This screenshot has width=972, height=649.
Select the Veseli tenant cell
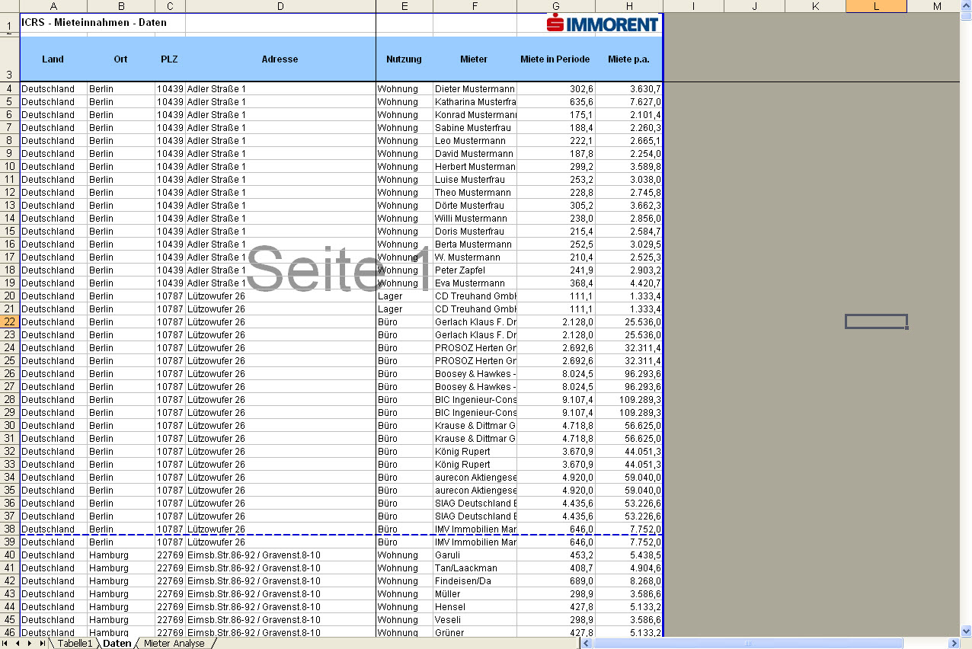click(475, 620)
